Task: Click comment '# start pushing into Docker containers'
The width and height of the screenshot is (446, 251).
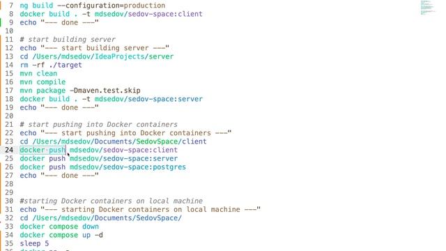Action: tap(99, 124)
